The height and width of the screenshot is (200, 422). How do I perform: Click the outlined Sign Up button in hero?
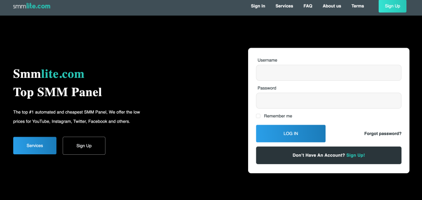tap(84, 146)
